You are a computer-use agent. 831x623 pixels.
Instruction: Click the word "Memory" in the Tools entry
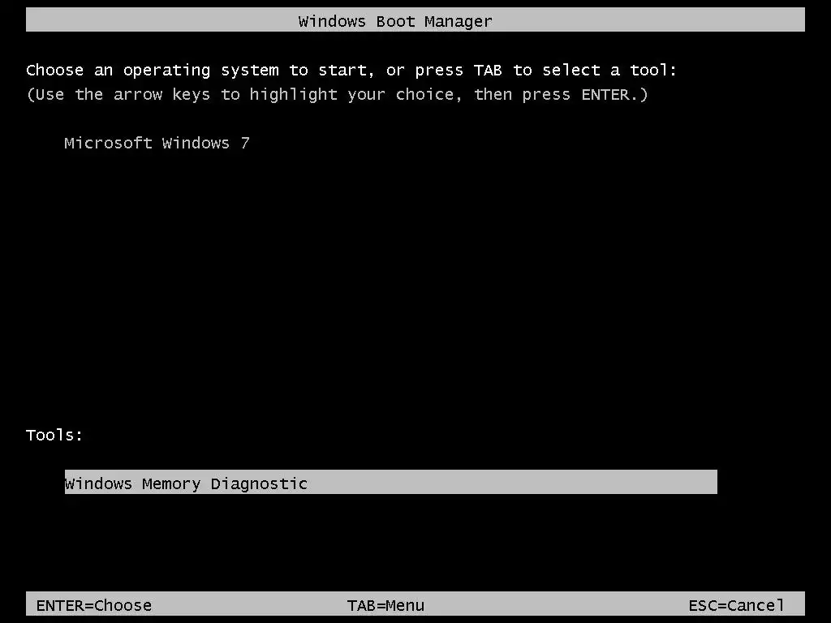tap(171, 483)
